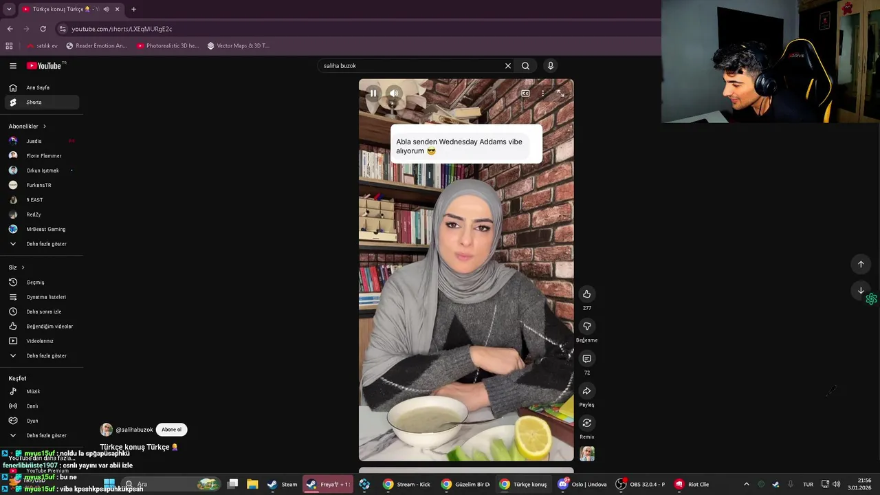
Task: Open the 'Photorealistic 3D he...' bookmark
Action: point(168,46)
